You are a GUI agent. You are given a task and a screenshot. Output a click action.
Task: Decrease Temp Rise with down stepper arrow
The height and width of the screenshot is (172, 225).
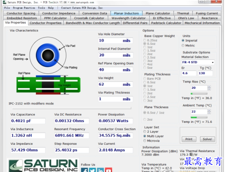(209, 89)
